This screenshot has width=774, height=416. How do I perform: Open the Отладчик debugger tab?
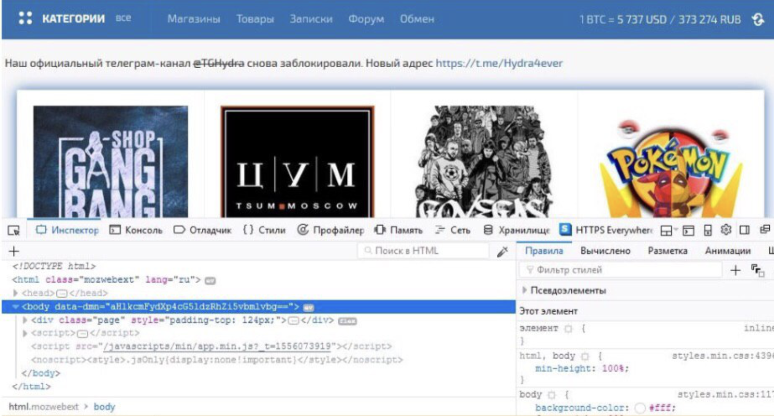(x=202, y=230)
